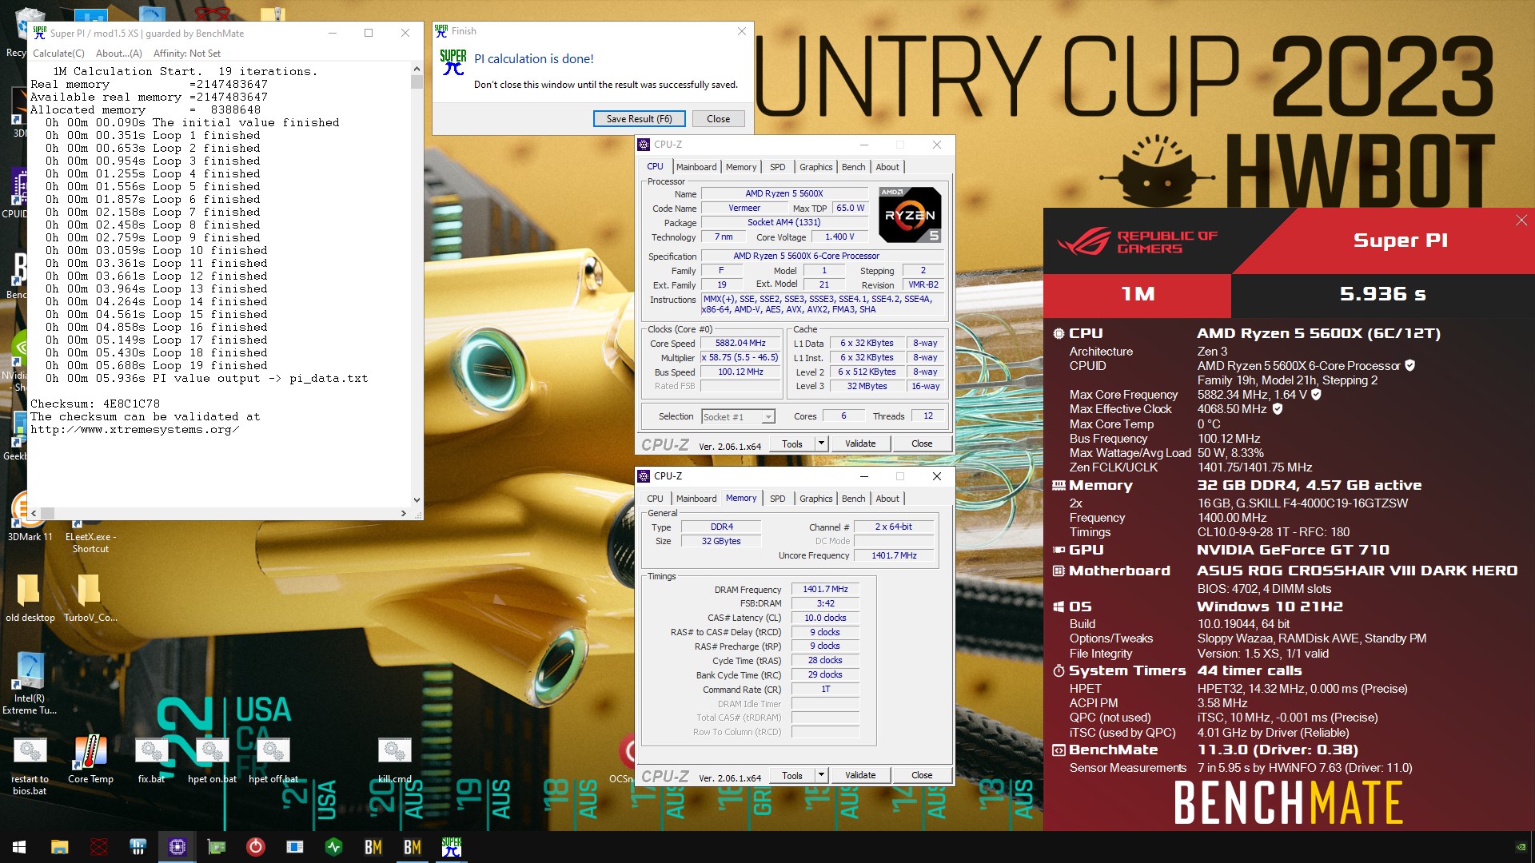This screenshot has height=863, width=1535.
Task: Open the white chart-bars taskbar icon
Action: tap(138, 847)
